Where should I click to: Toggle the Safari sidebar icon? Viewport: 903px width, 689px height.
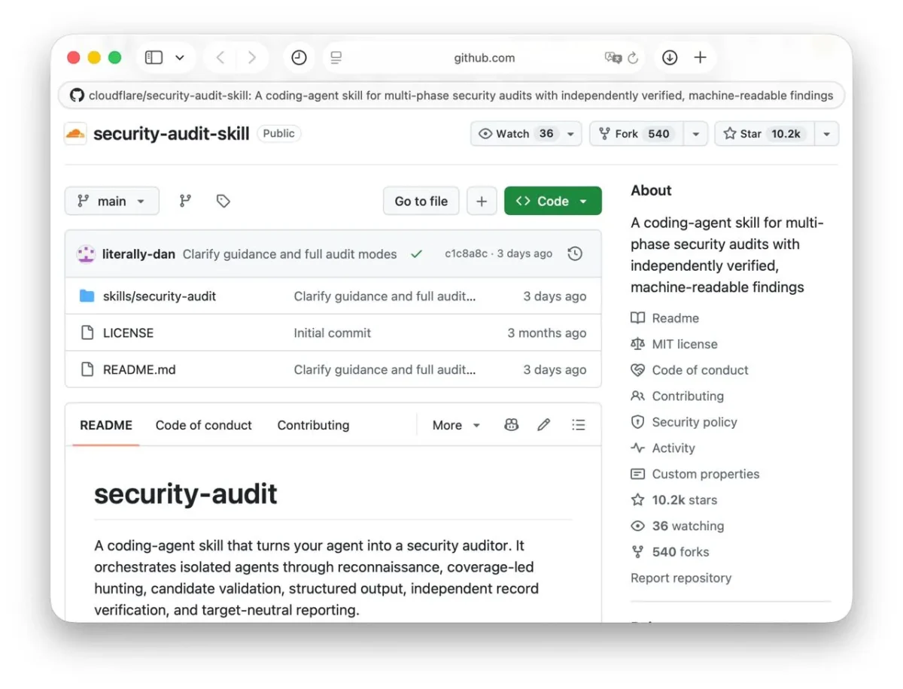[x=154, y=58]
